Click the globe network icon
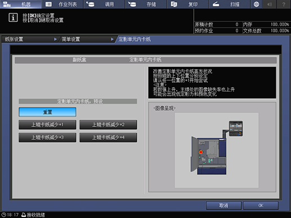Viewport: 291px width, 218px height. tap(257, 4)
